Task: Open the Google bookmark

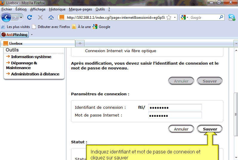Action: pyautogui.click(x=102, y=27)
